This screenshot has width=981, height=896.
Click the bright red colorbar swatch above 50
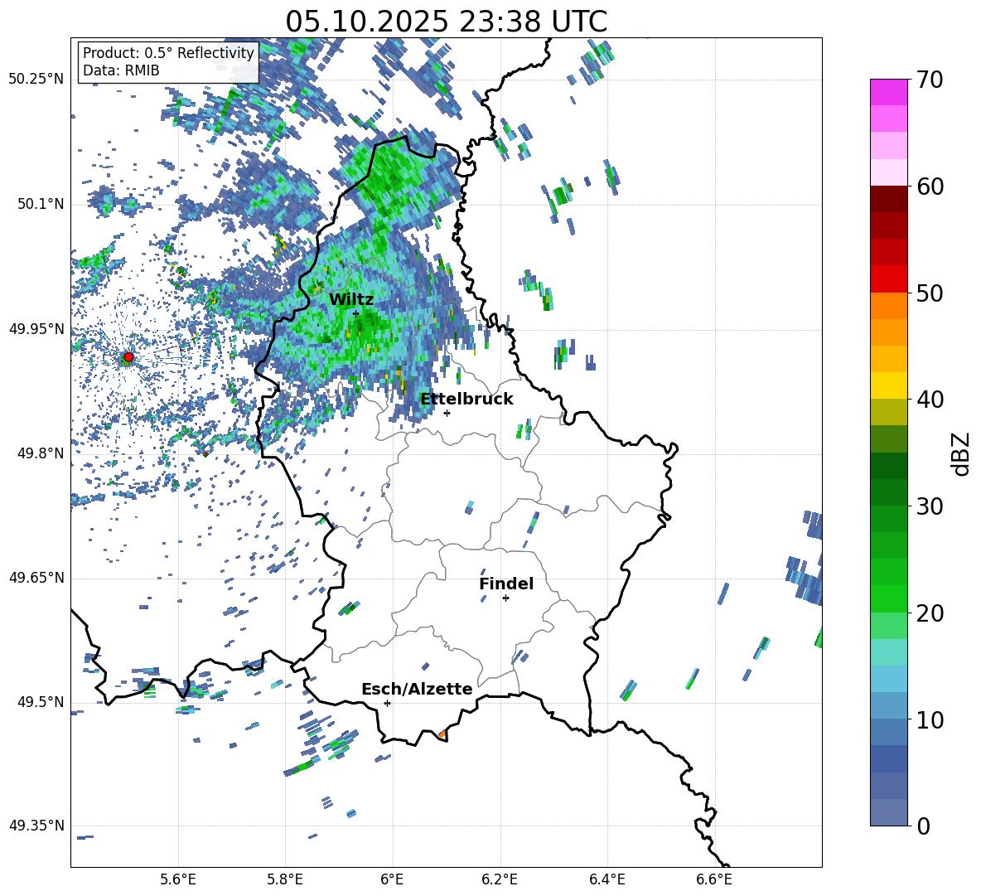pyautogui.click(x=889, y=279)
